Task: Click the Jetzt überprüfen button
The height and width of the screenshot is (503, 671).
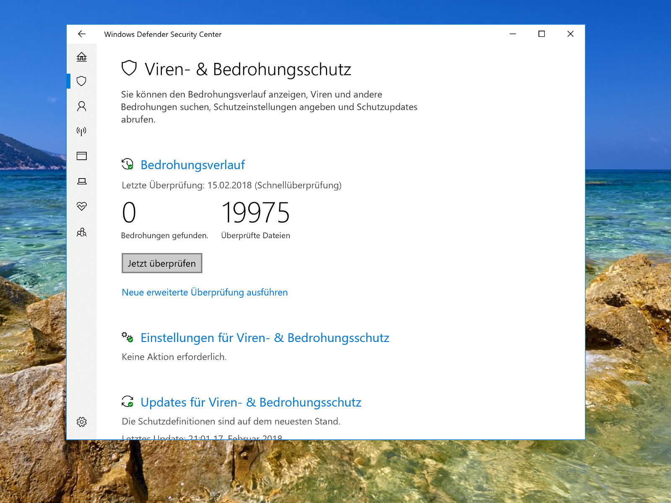Action: [x=162, y=263]
